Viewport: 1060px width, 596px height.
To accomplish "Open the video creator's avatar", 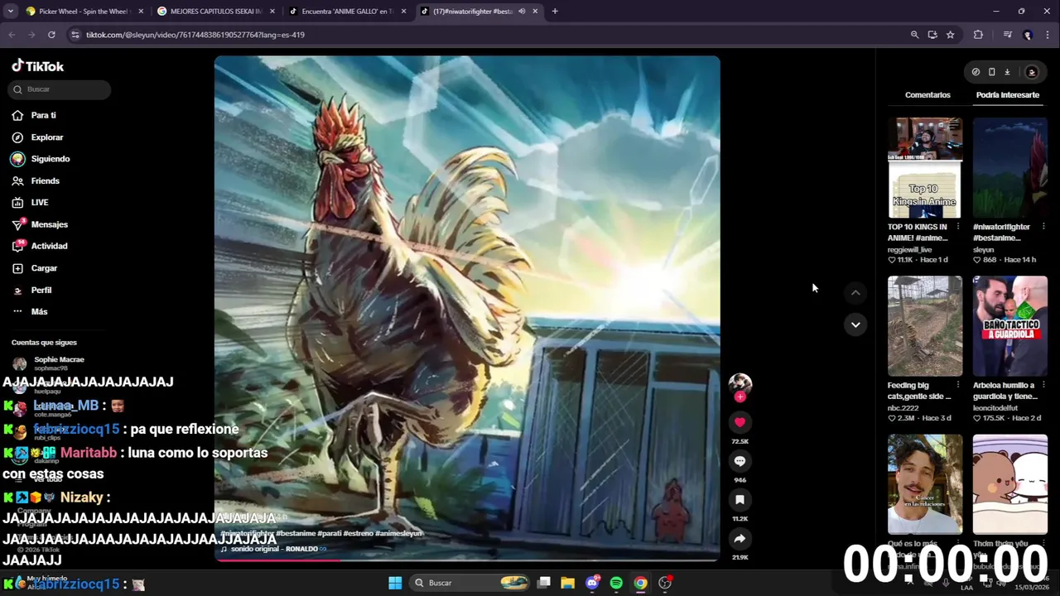I will 740,383.
